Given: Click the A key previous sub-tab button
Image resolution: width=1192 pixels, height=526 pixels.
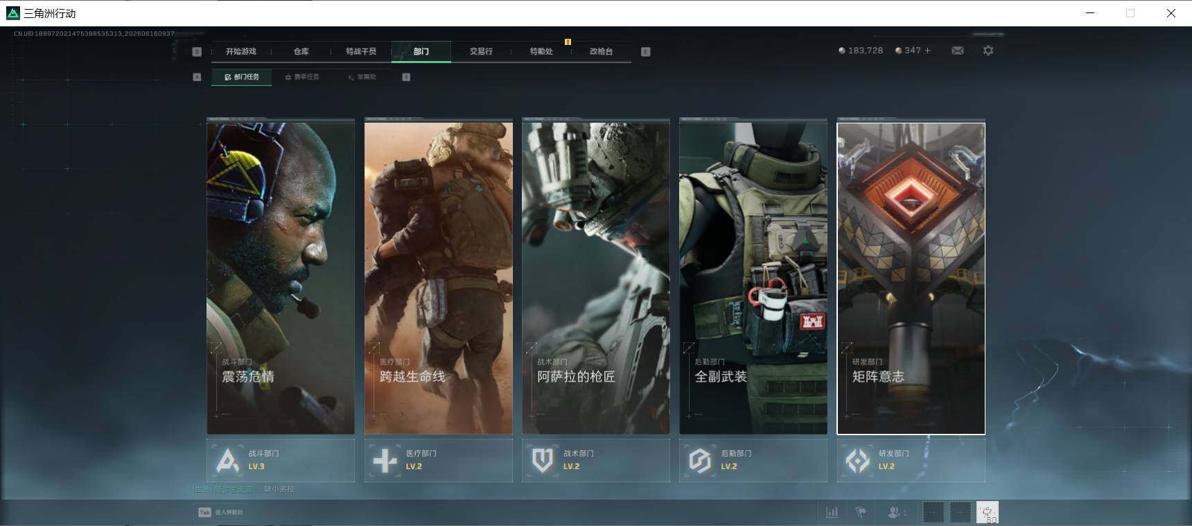Looking at the screenshot, I should tap(197, 77).
